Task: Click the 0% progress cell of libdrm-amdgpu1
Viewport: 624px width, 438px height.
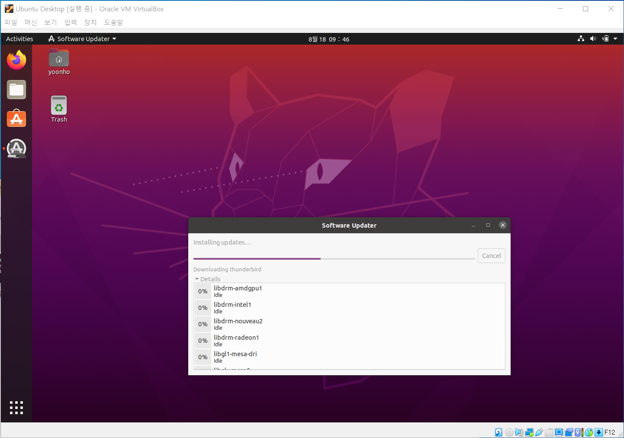Action: 203,291
